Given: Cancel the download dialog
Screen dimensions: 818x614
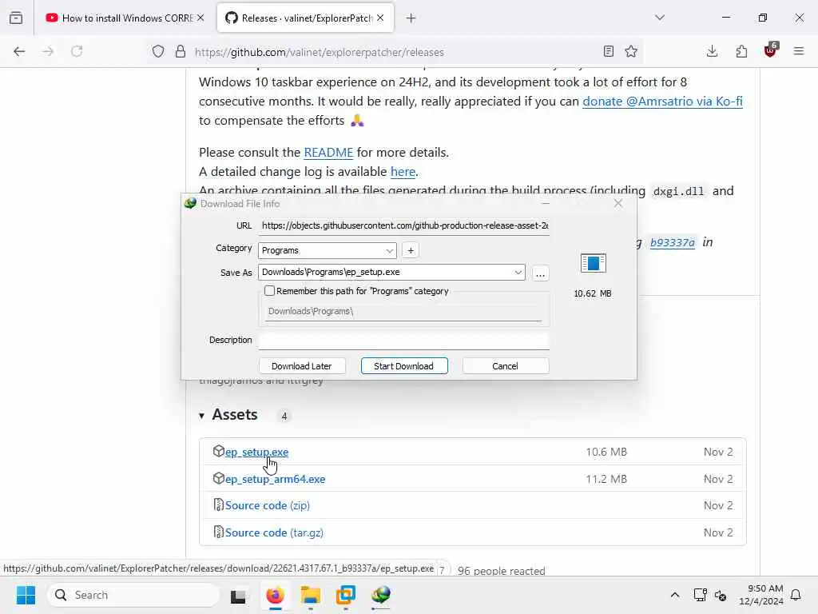Looking at the screenshot, I should (505, 366).
